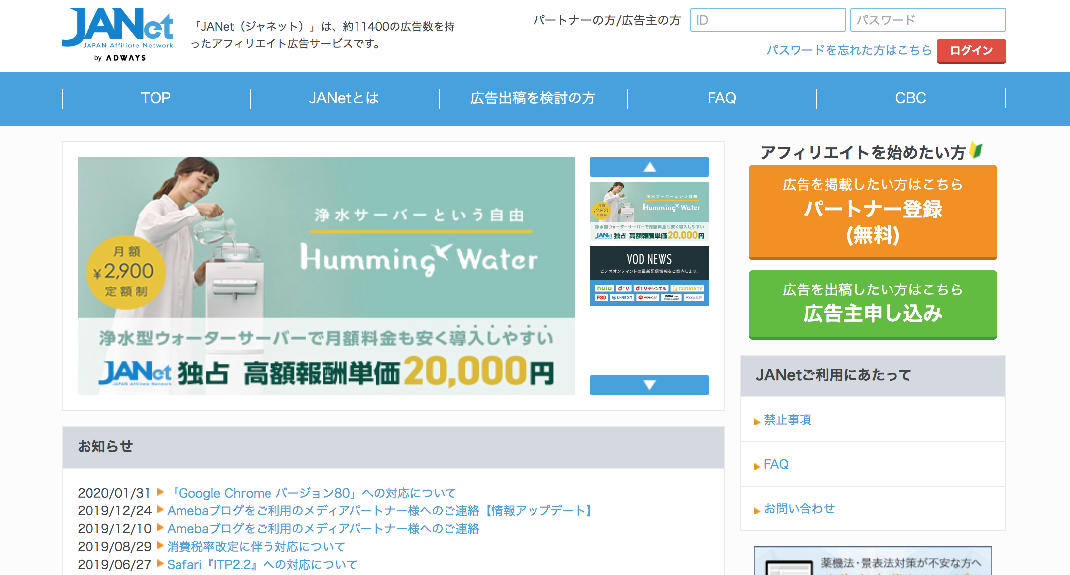
Task: Open the large Humming Water banner
Action: (326, 276)
